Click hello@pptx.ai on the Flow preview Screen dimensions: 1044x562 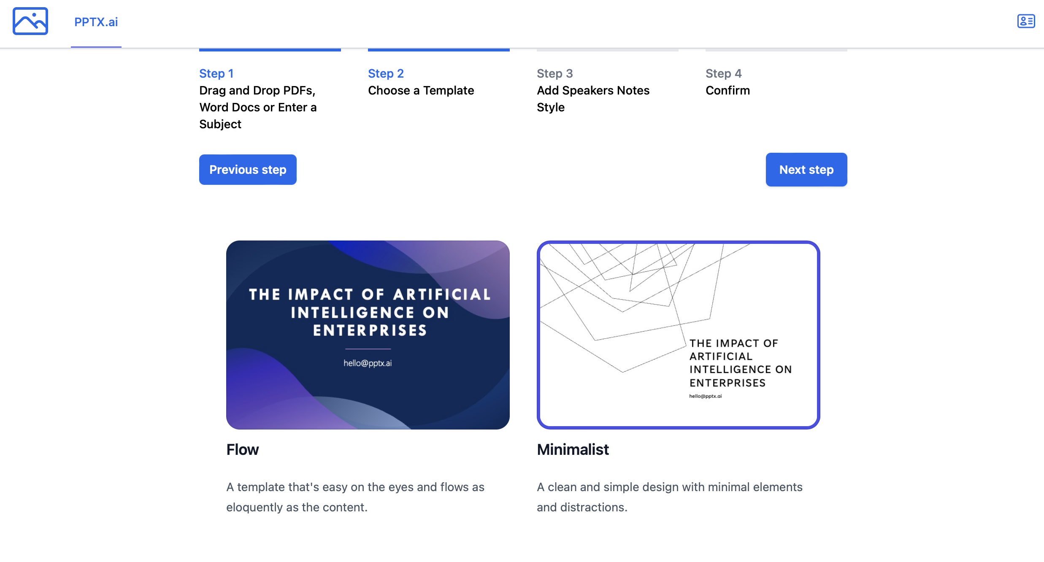(x=368, y=363)
